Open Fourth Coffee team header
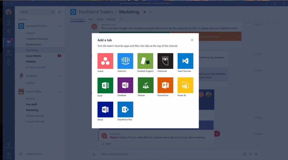 click(34, 91)
